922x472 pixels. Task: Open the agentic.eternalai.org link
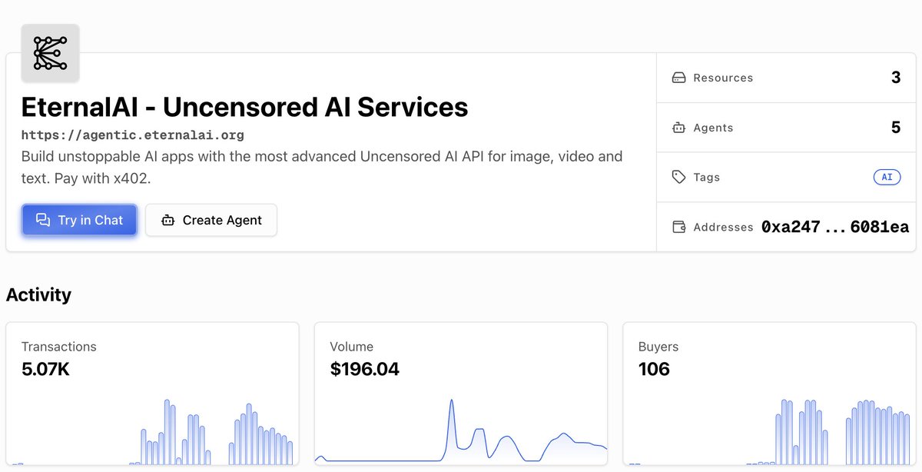[x=133, y=135]
